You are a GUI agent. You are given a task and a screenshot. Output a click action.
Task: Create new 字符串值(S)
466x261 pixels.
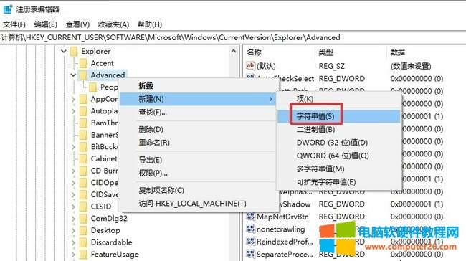tap(339, 116)
